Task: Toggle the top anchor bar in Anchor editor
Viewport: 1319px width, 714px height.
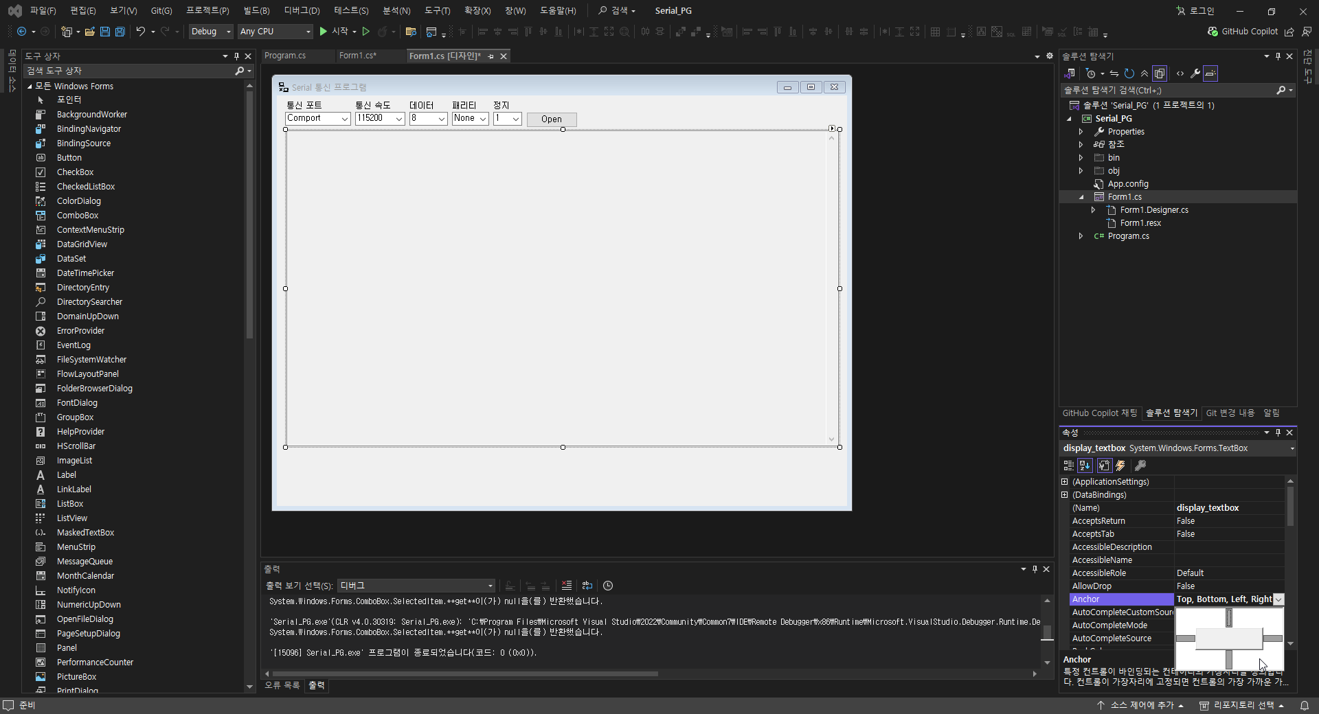Action: 1229,618
